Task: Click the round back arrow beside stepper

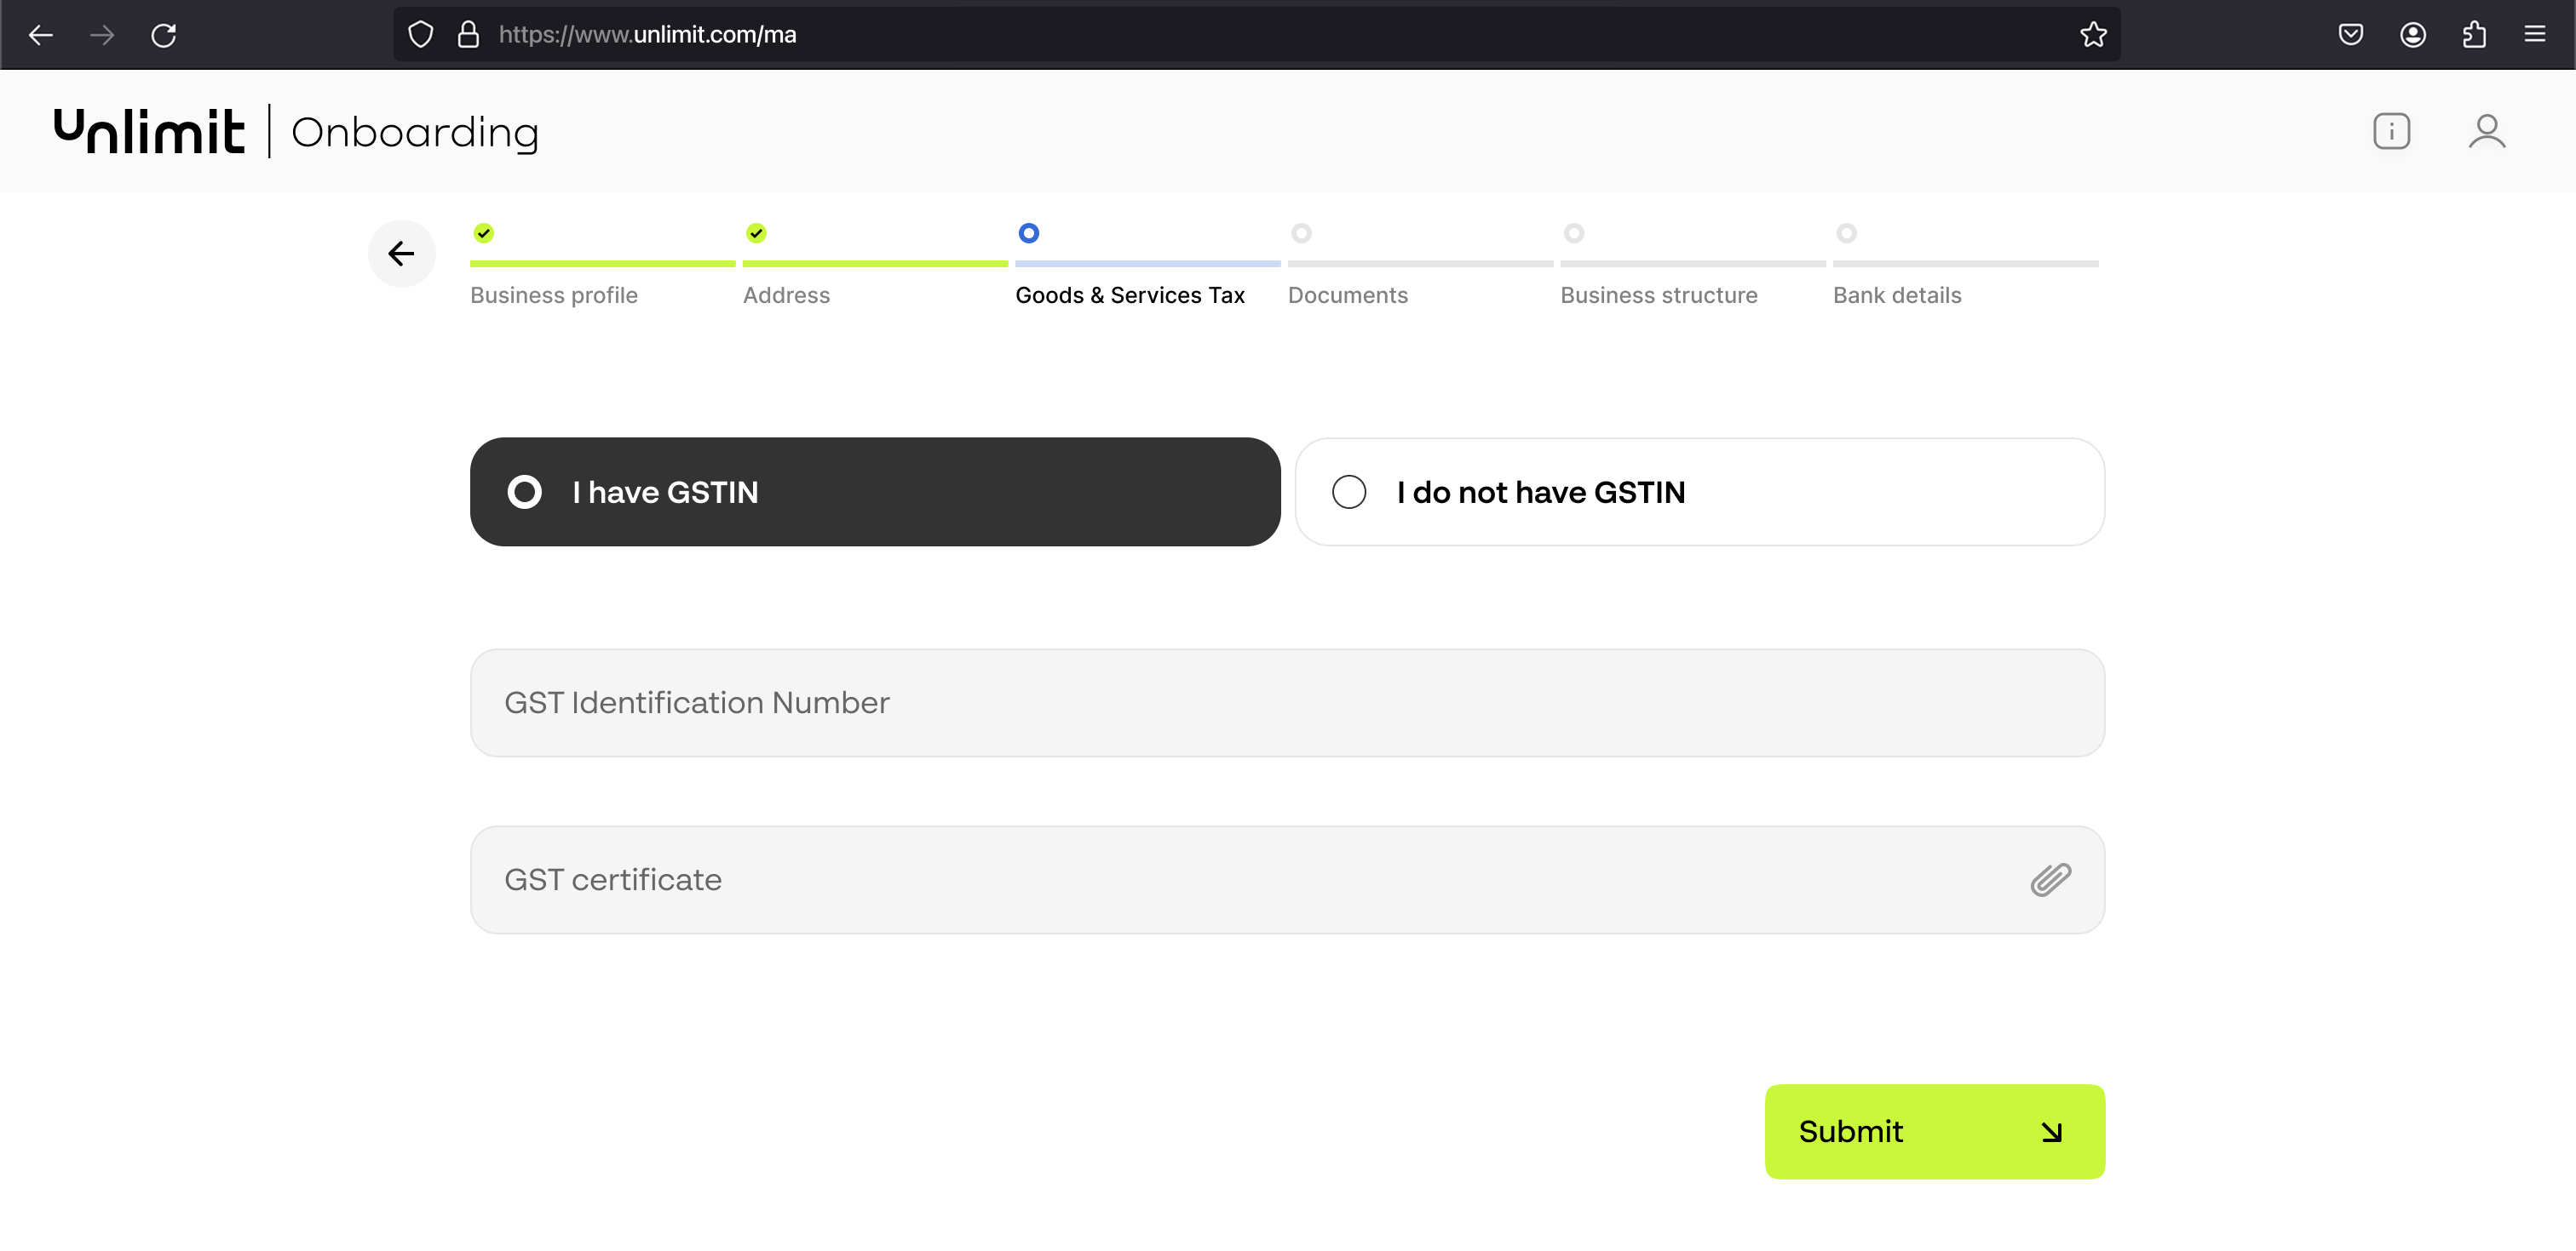Action: tap(401, 254)
